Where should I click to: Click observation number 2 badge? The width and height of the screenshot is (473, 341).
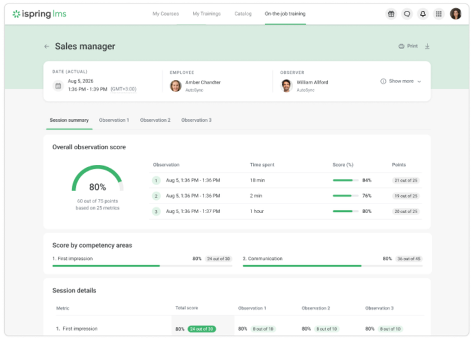point(156,196)
